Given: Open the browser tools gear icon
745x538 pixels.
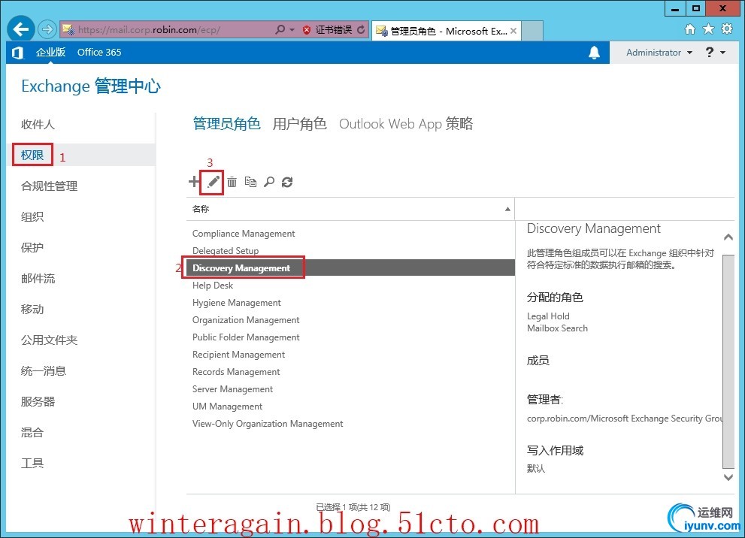Looking at the screenshot, I should [727, 29].
